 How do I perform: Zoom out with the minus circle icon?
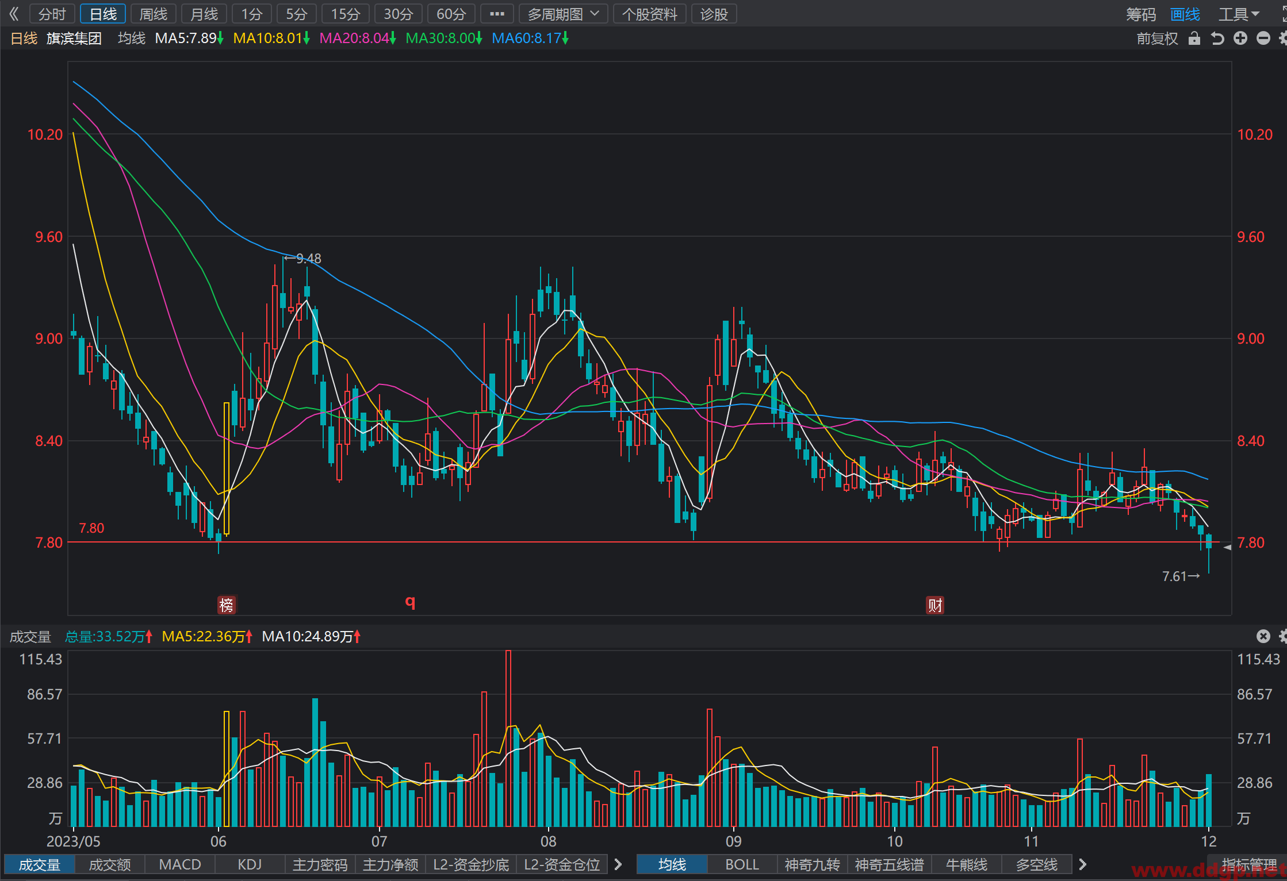(1263, 39)
